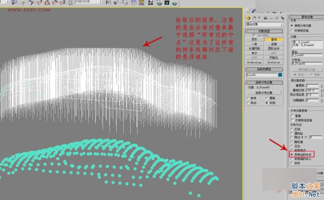Screen dimensions: 324x200
Task: Collapse the 拾取分布对象 rollout
Action: [264, 83]
